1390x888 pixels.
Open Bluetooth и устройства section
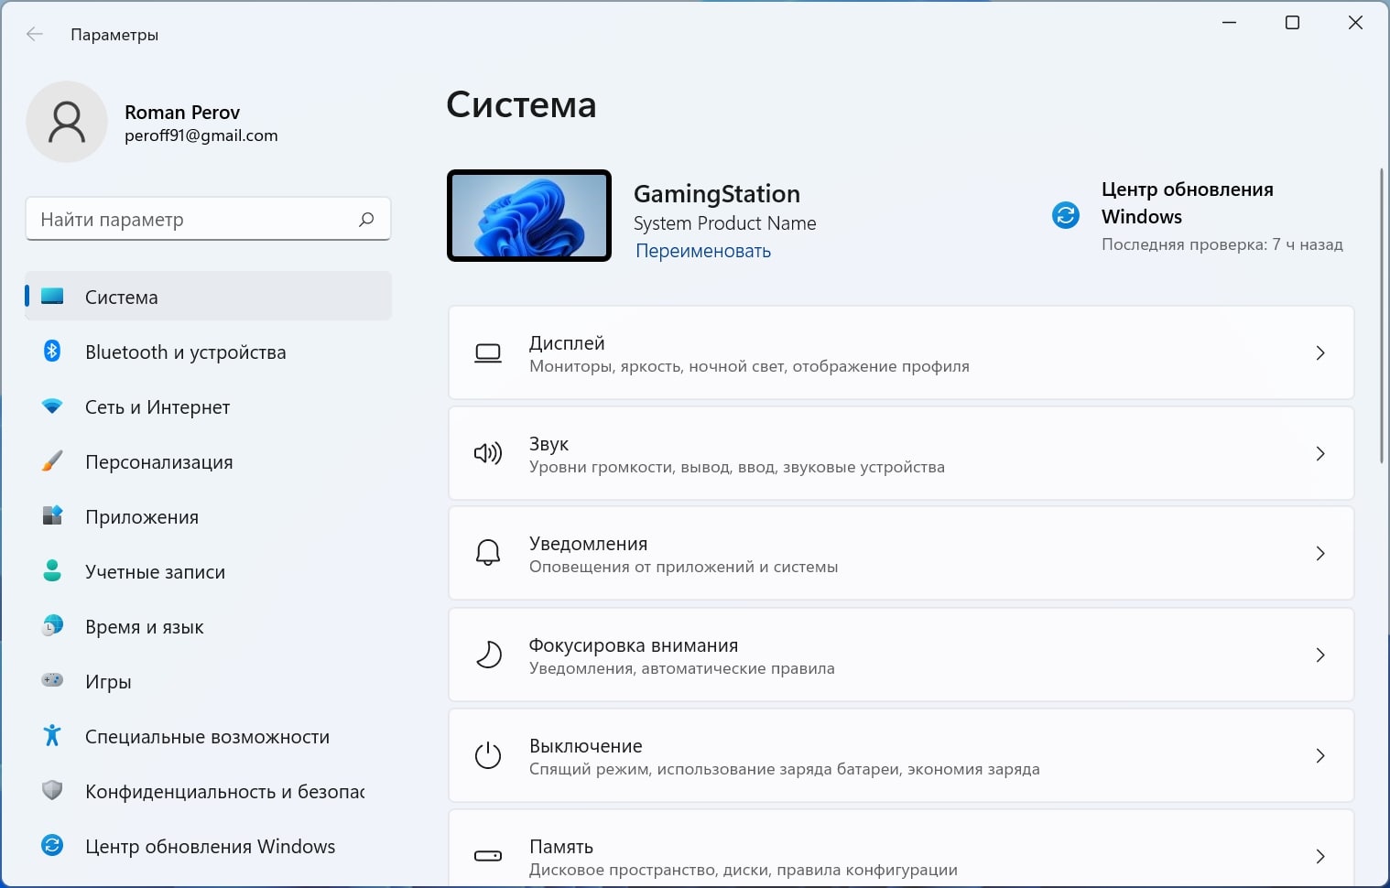pos(209,352)
